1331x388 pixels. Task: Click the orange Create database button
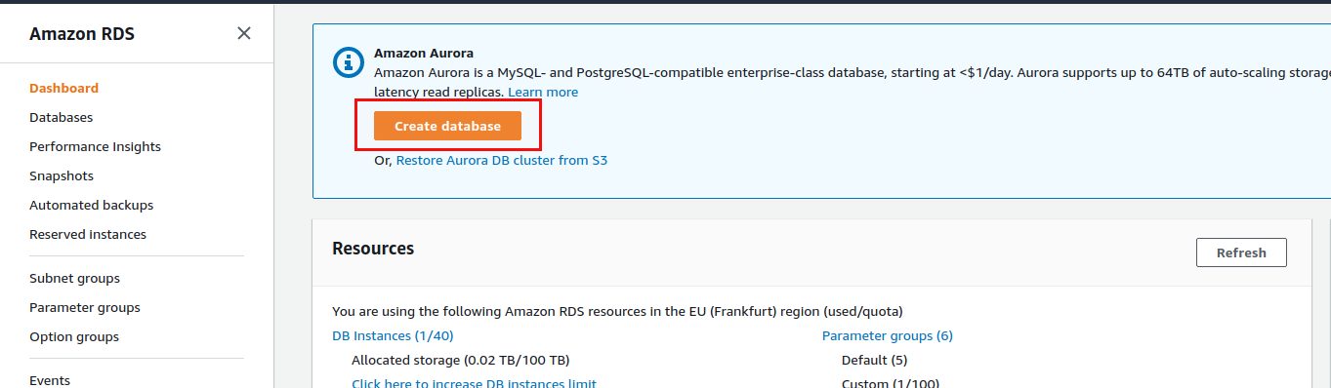(447, 126)
